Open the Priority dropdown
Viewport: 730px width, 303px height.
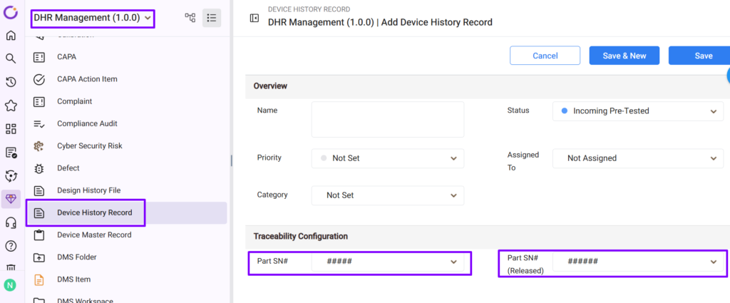(388, 158)
